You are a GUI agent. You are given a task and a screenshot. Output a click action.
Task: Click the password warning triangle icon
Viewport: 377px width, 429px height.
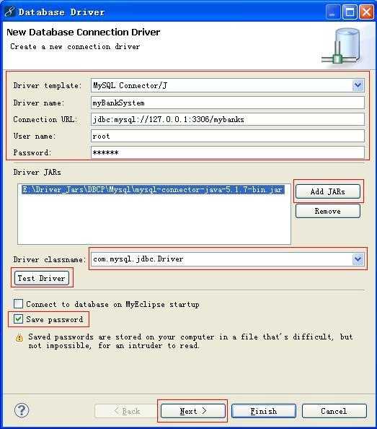[x=19, y=338]
